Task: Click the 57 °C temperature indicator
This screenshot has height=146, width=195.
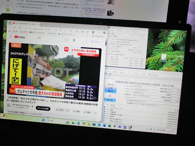Action: [x=110, y=100]
